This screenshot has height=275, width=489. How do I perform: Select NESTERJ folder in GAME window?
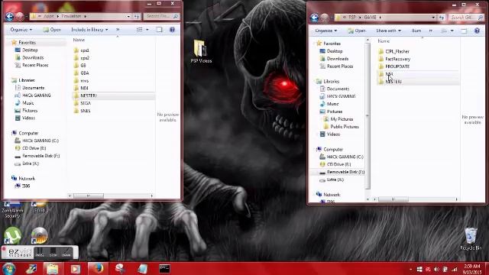[418, 82]
